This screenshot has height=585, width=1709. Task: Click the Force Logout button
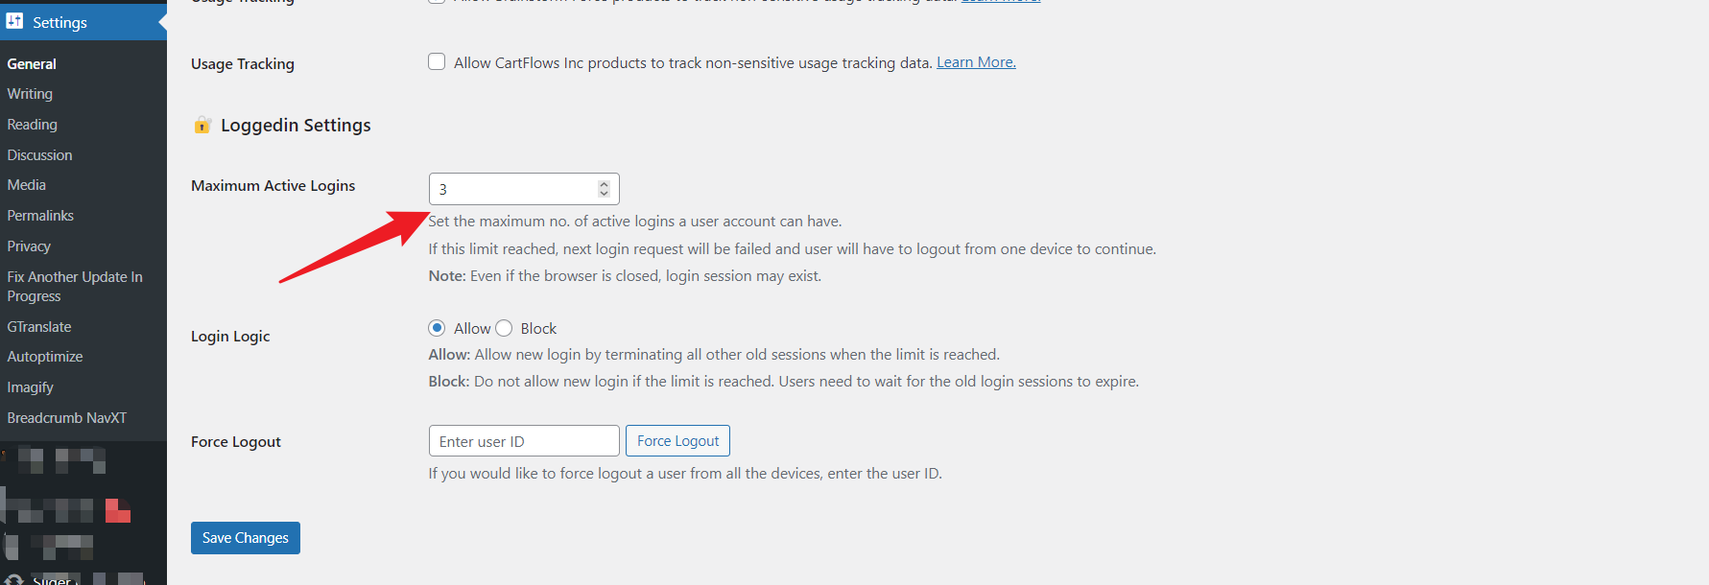tap(677, 440)
